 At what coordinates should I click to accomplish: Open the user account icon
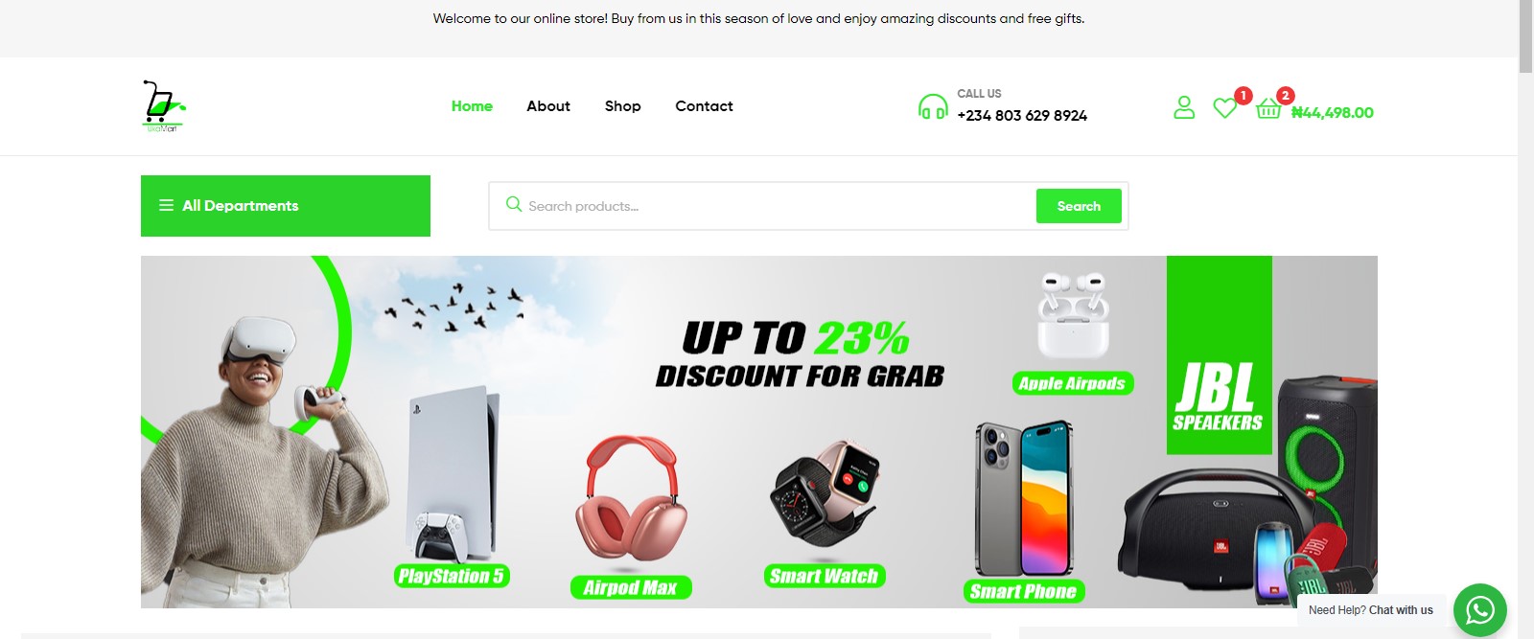coord(1184,107)
